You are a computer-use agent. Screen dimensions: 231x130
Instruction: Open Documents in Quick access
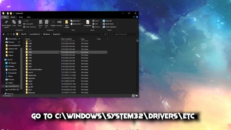pyautogui.click(x=12, y=39)
